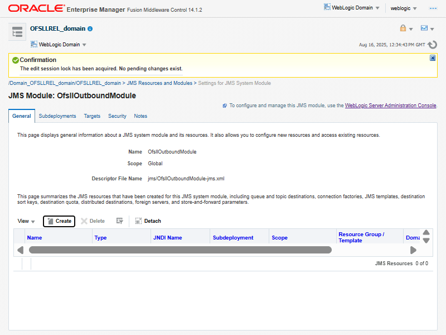The height and width of the screenshot is (335, 446).
Task: Open the weblogic user menu
Action: [403, 8]
